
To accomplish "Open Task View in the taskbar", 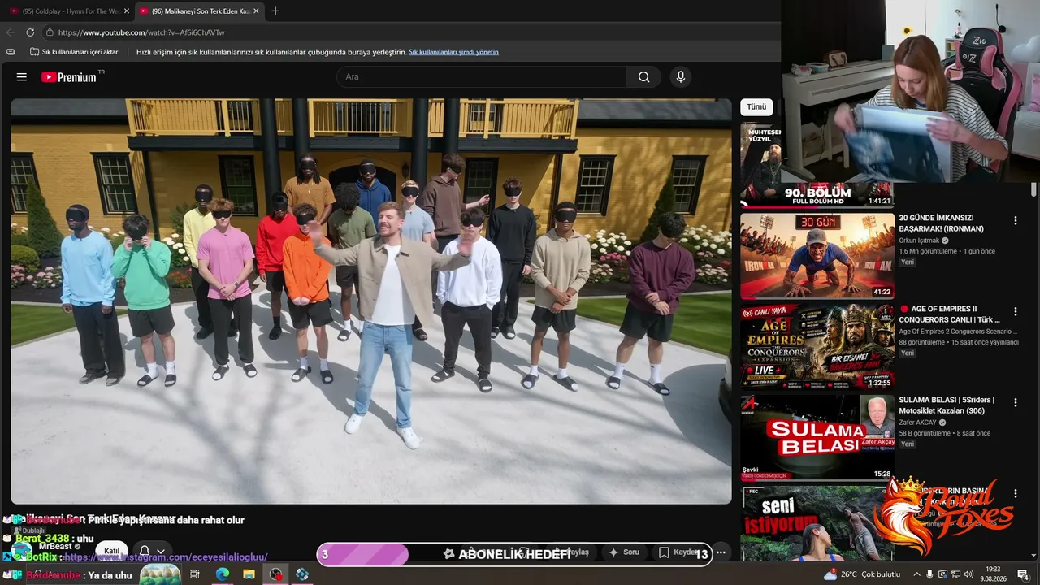I will click(x=195, y=574).
